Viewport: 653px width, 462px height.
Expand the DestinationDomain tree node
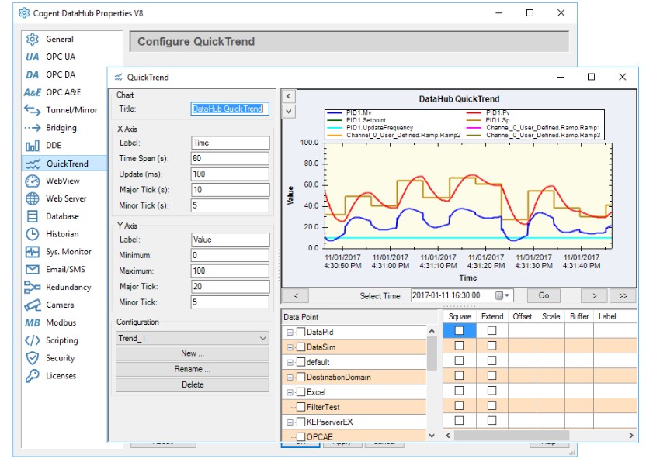290,378
